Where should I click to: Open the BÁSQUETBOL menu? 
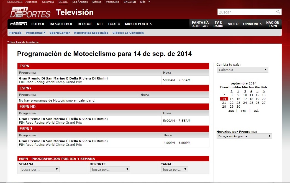click(x=61, y=24)
